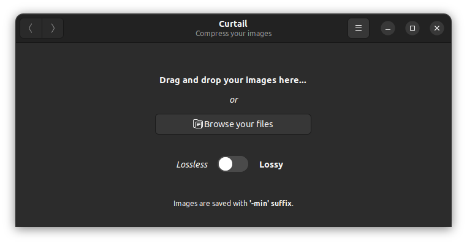467x244 pixels.
Task: Close the Curtail window
Action: pyautogui.click(x=436, y=28)
